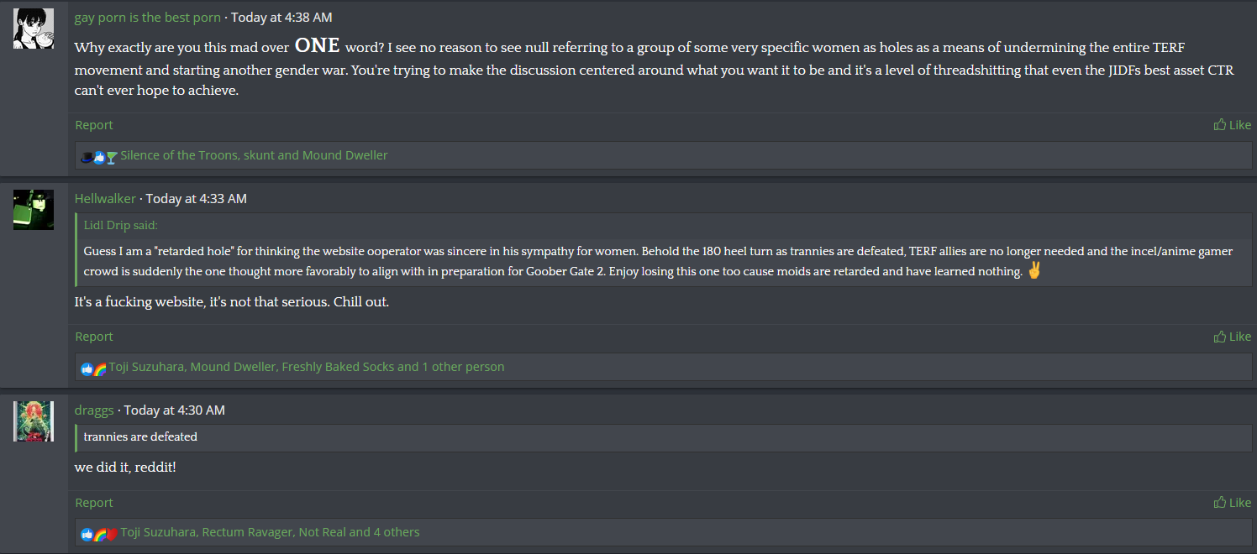This screenshot has height=554, width=1257.
Task: Open the 'Today at 4:33 AM' timestamp permalink
Action: (x=196, y=199)
